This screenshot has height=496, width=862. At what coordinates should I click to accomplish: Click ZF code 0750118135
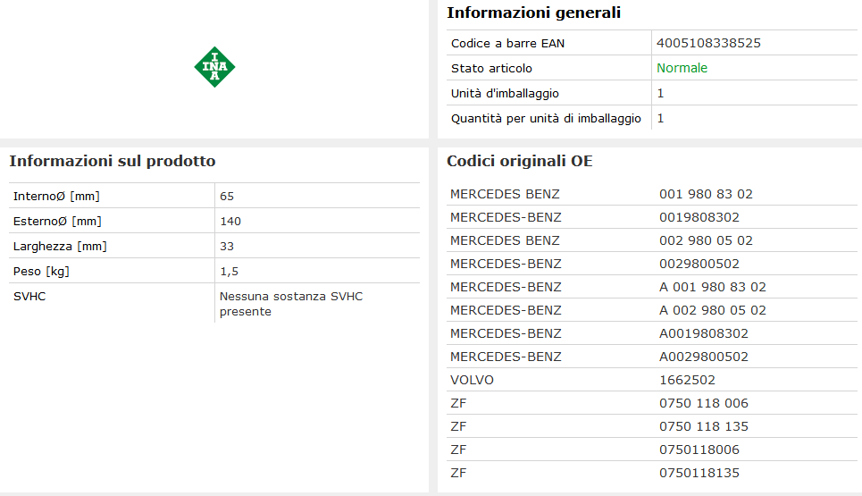tap(699, 473)
